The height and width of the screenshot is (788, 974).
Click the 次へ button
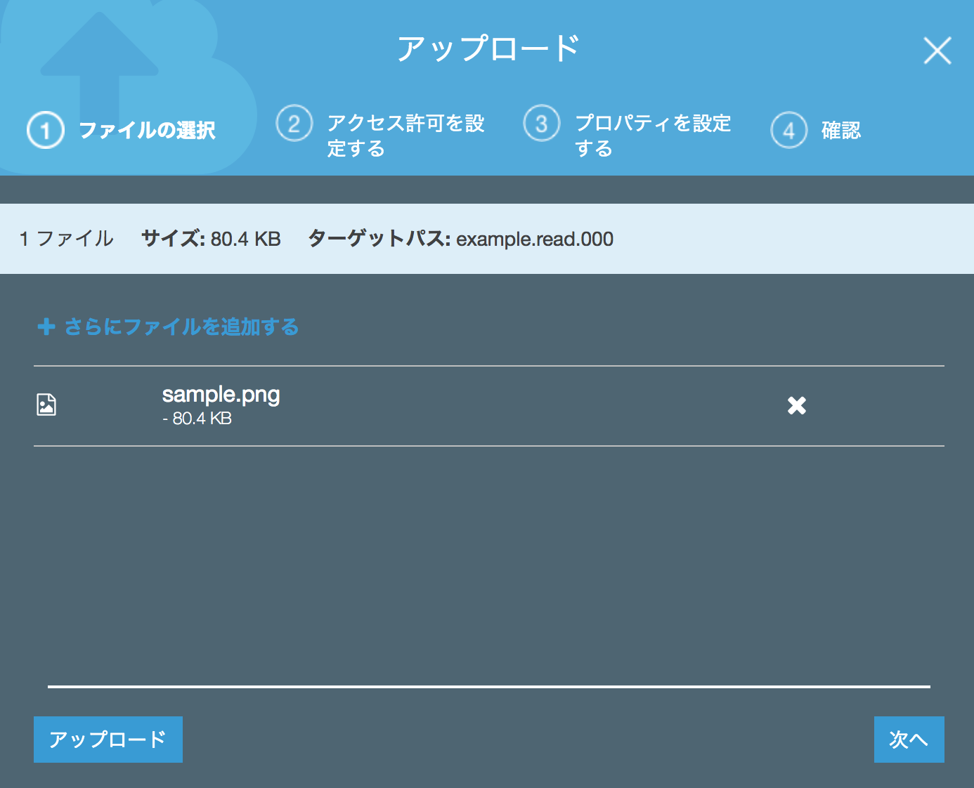909,739
